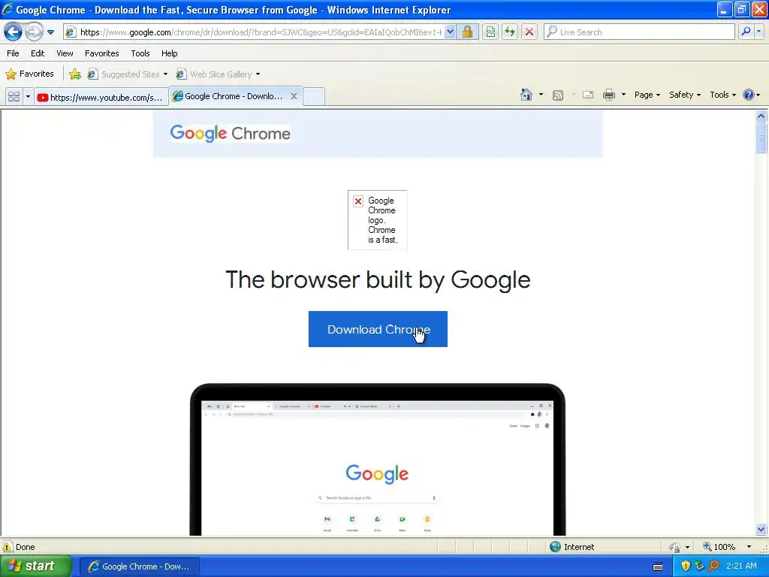Click the Internet zone indicator
Viewport: 769px width, 577px height.
(571, 547)
